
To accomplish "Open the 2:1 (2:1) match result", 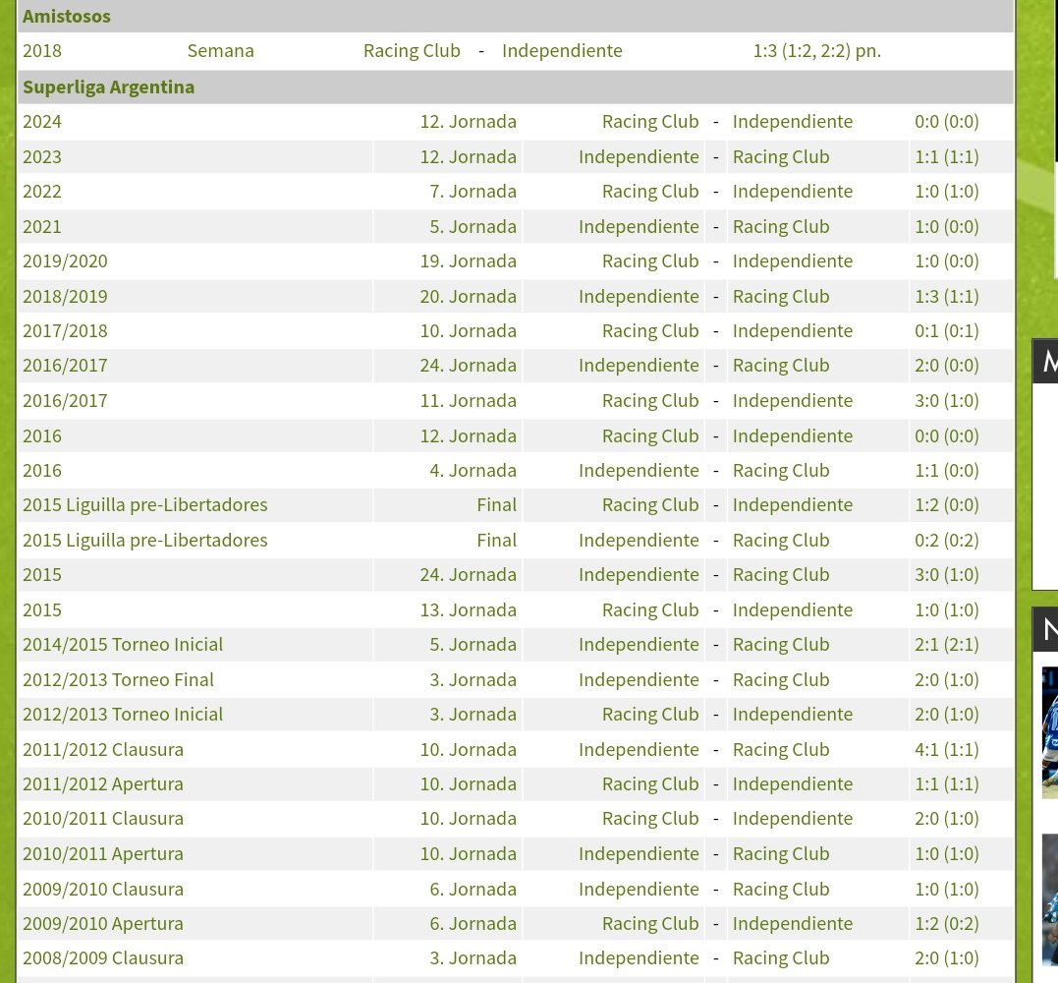I will point(947,644).
